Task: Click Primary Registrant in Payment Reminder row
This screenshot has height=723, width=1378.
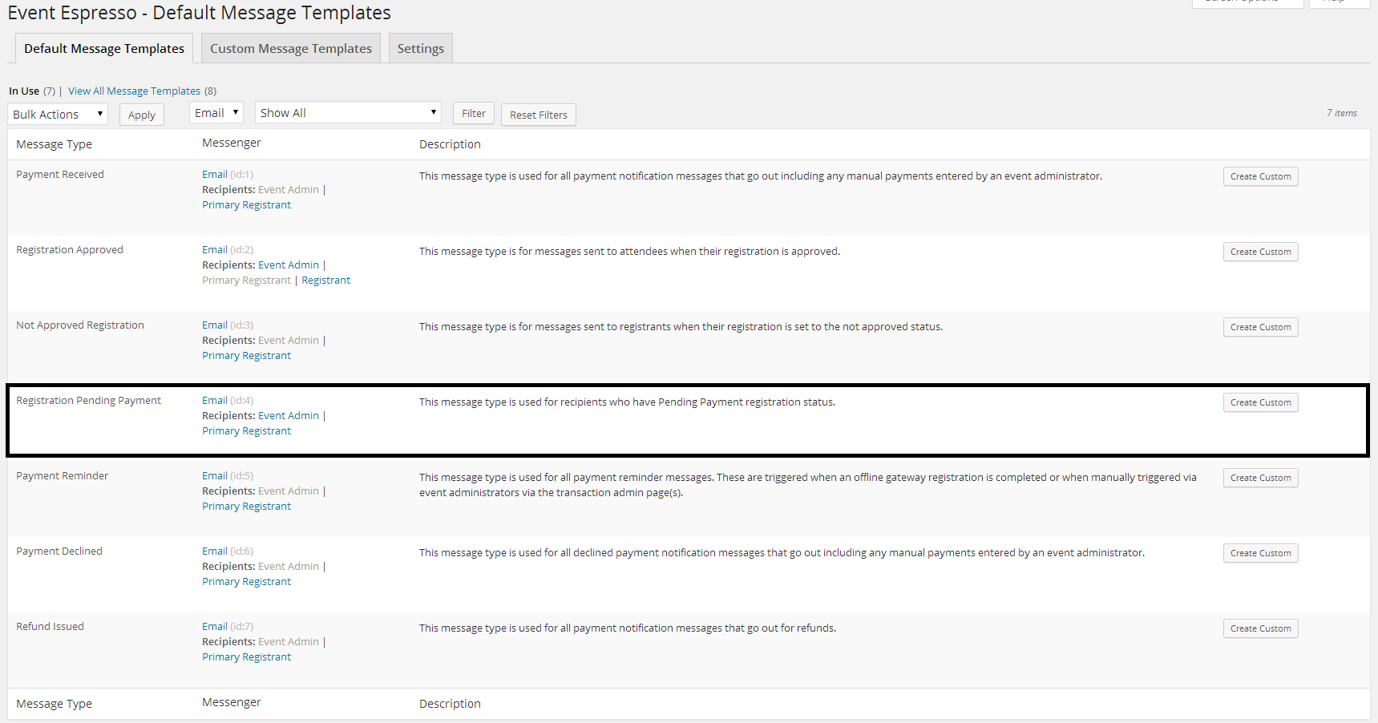Action: [246, 506]
